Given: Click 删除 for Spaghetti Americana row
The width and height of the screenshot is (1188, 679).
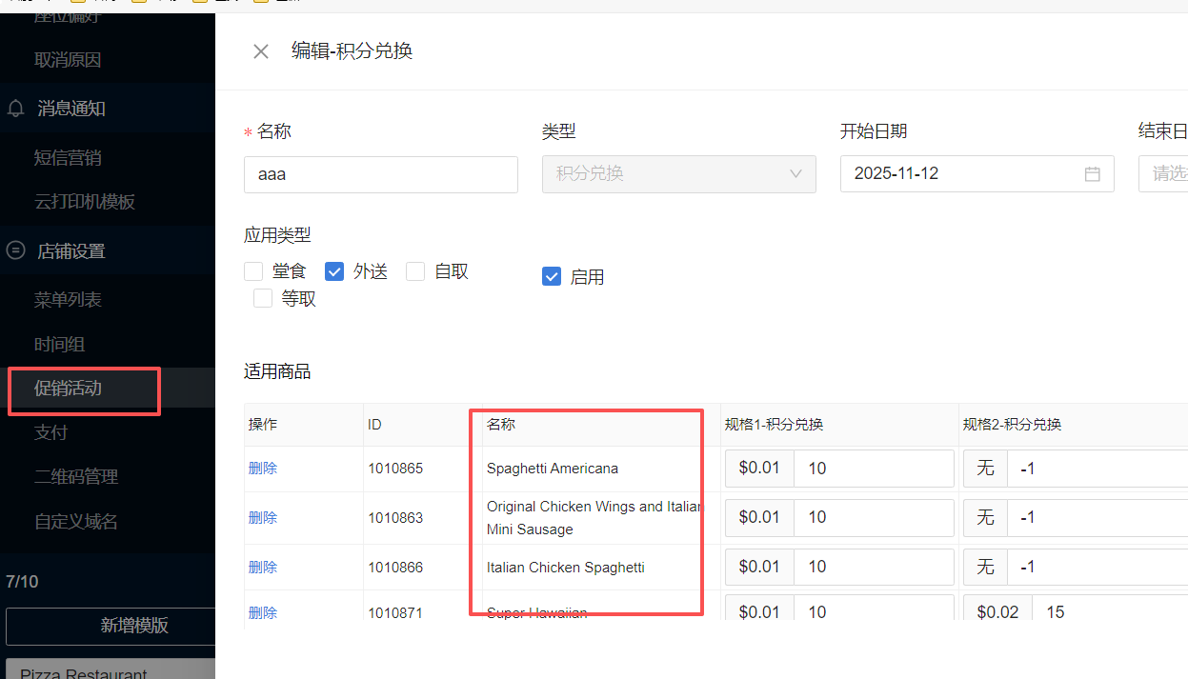Looking at the screenshot, I should click(263, 469).
